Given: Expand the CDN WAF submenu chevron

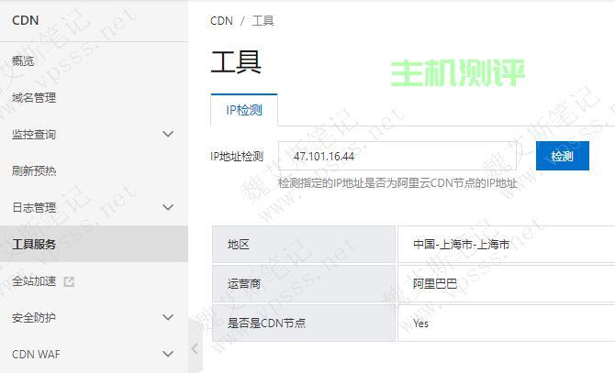Looking at the screenshot, I should coord(167,354).
